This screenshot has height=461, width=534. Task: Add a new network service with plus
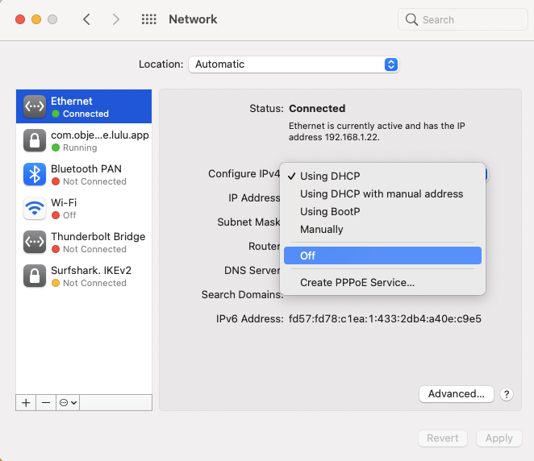tap(26, 403)
